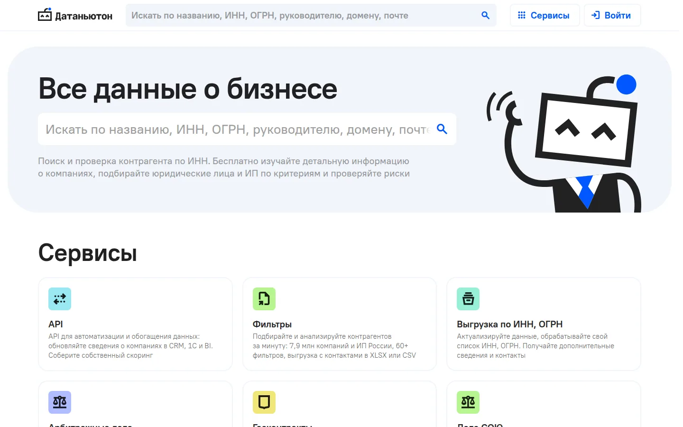Click the magnifier icon in the top search bar
Image resolution: width=683 pixels, height=427 pixels.
pyautogui.click(x=485, y=15)
